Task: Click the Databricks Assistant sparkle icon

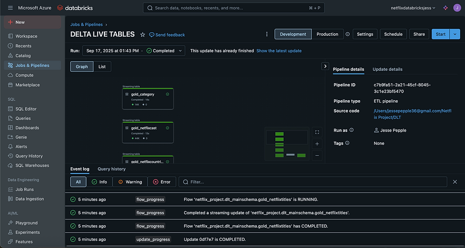Action: point(445,8)
